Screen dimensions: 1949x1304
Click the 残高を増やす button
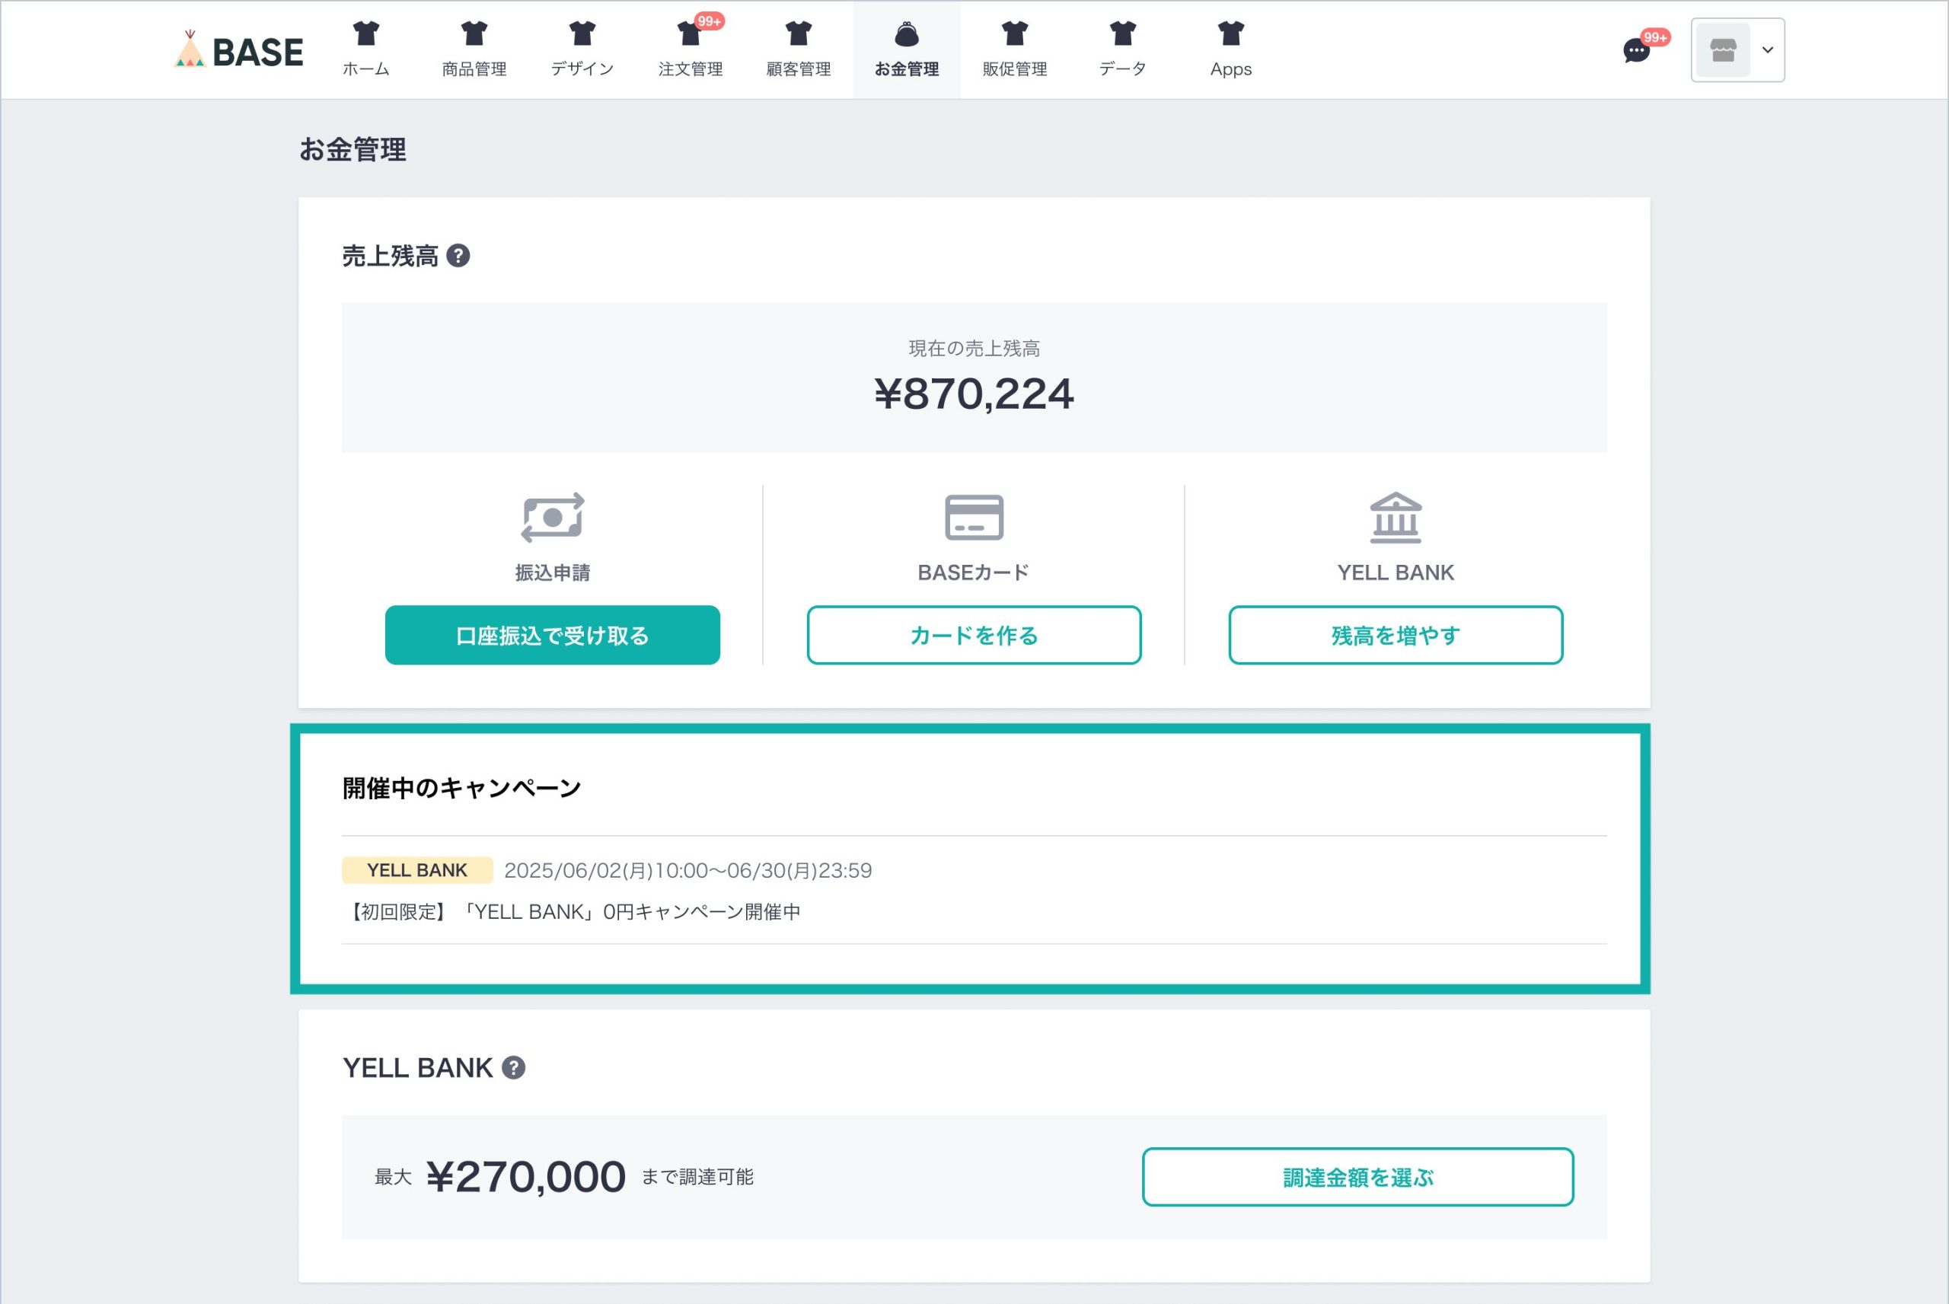1396,636
